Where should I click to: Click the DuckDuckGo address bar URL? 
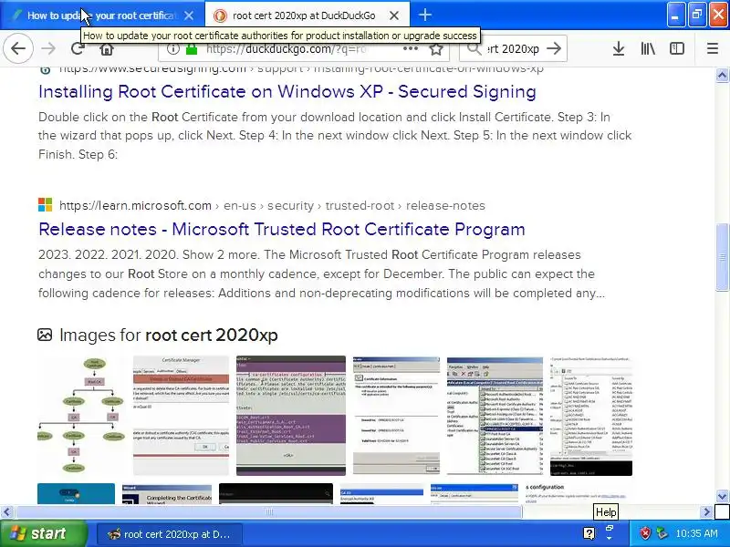point(287,49)
